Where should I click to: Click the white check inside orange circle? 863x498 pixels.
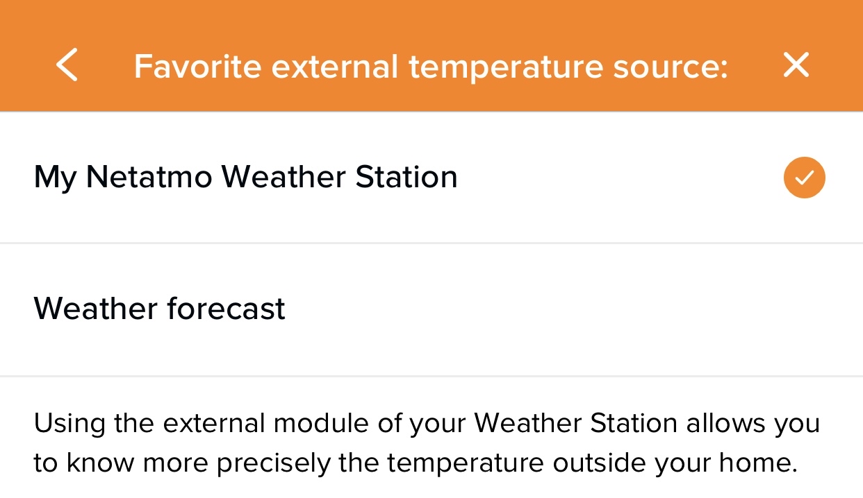pos(804,178)
